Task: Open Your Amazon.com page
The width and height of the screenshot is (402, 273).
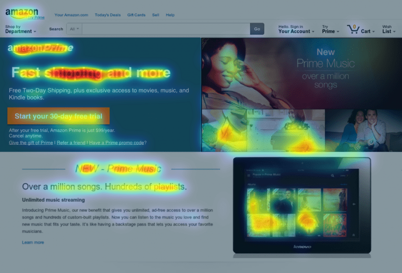Action: [71, 15]
